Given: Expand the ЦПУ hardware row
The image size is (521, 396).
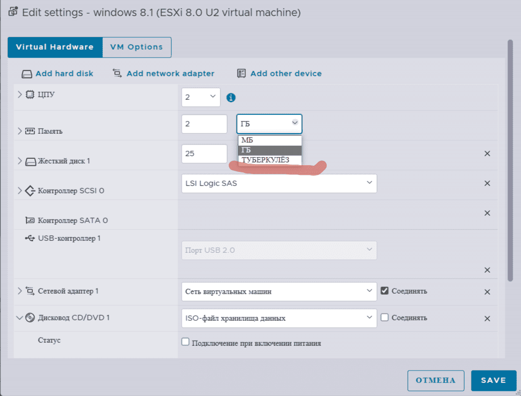Looking at the screenshot, I should click(x=20, y=95).
